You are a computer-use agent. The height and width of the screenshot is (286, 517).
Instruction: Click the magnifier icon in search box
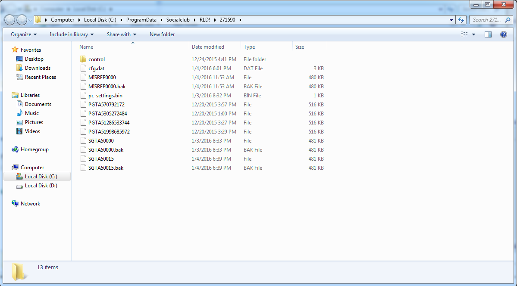click(508, 20)
